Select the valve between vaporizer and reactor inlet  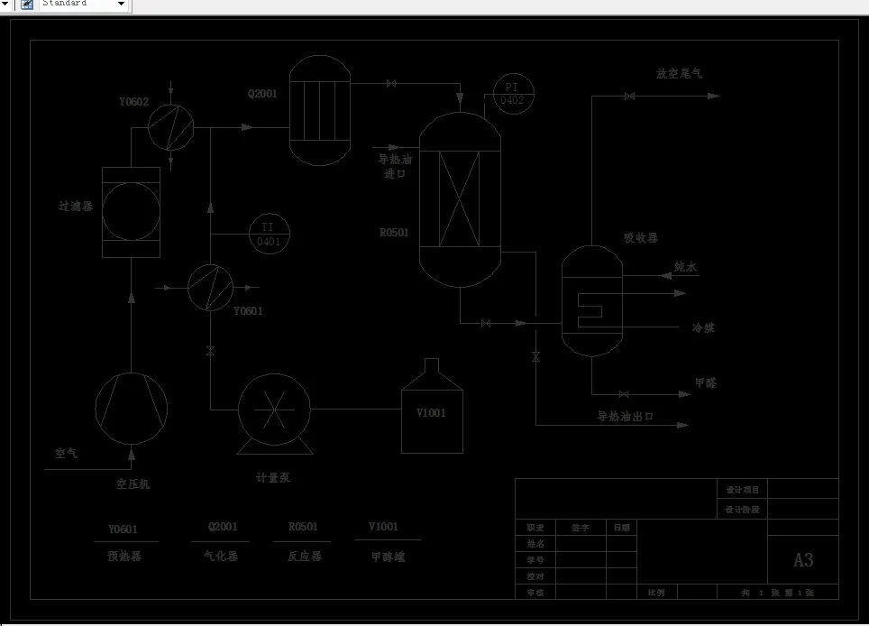click(391, 83)
